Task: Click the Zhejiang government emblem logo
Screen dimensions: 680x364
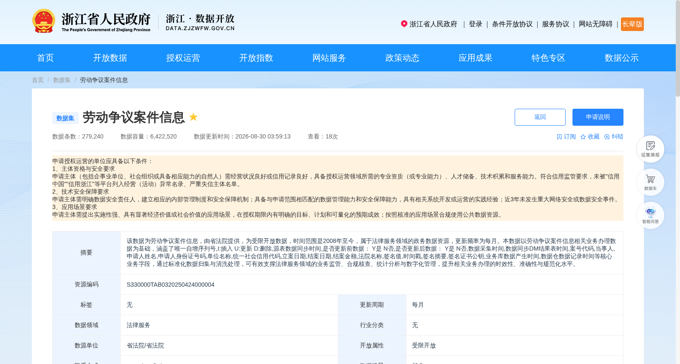Action: click(43, 21)
